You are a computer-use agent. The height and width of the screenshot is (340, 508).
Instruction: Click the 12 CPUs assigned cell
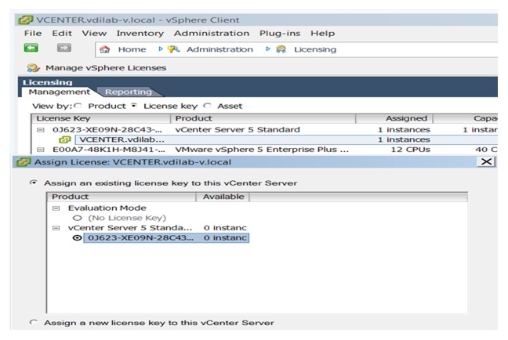[x=411, y=150]
